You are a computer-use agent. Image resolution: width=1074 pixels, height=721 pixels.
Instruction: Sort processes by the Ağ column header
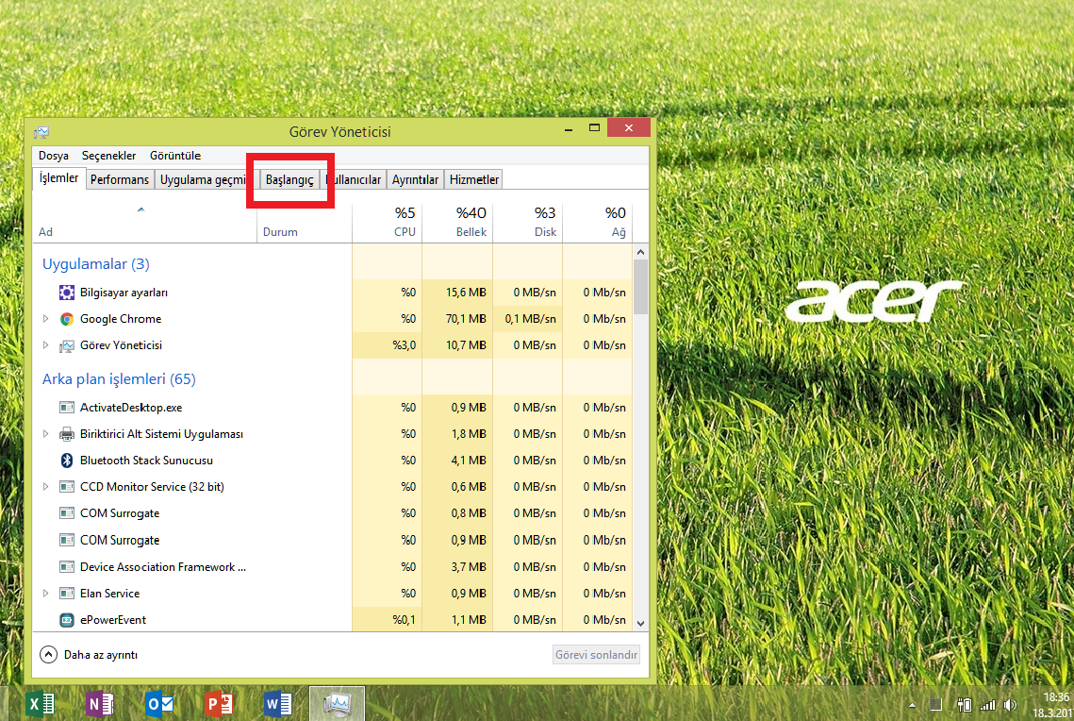[597, 223]
